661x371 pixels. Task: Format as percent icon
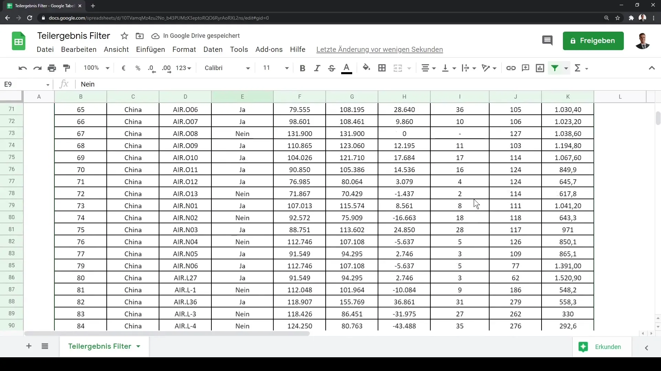pyautogui.click(x=138, y=68)
